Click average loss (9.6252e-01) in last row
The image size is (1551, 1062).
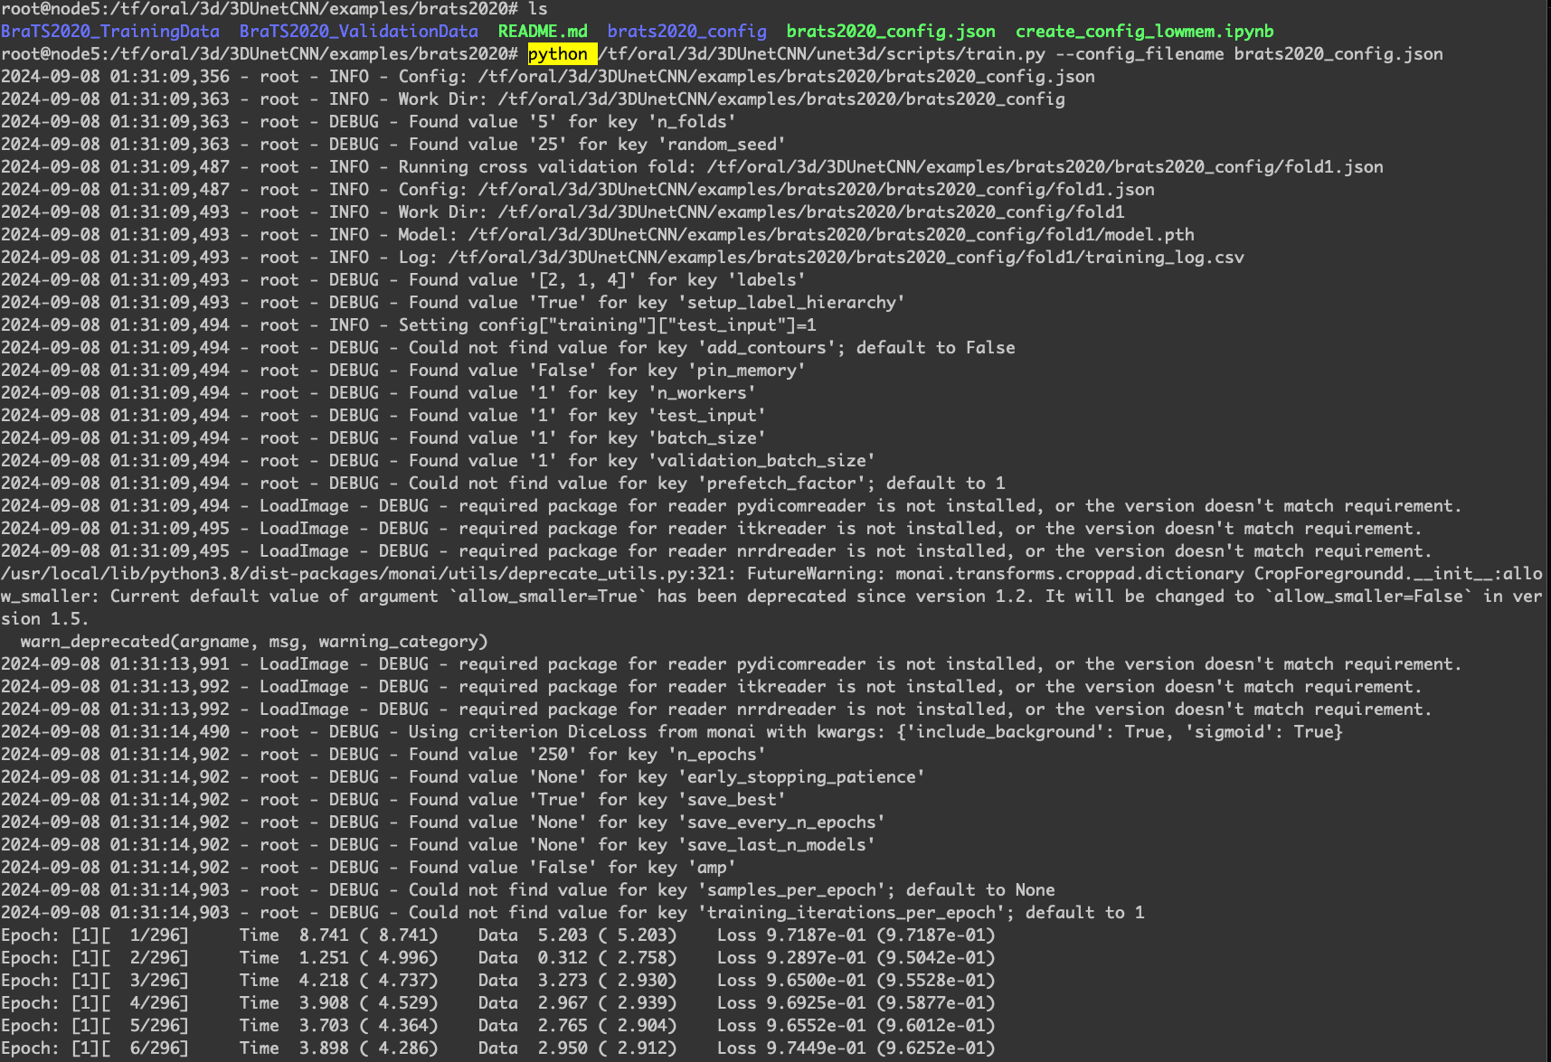[x=936, y=1048]
